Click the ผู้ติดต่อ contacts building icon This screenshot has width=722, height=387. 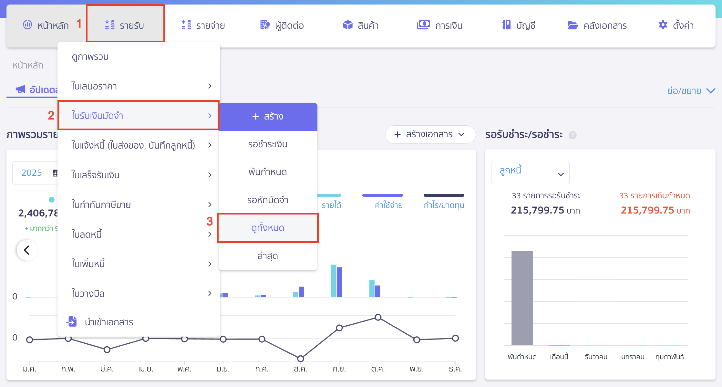(x=265, y=25)
